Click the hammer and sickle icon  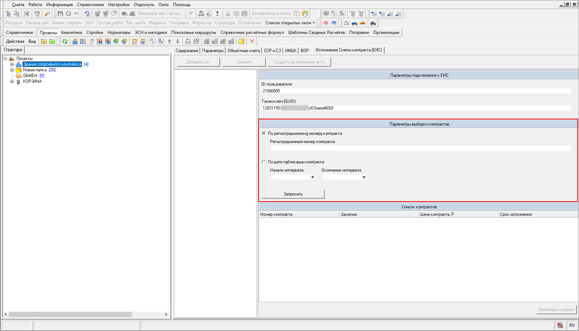click(346, 23)
